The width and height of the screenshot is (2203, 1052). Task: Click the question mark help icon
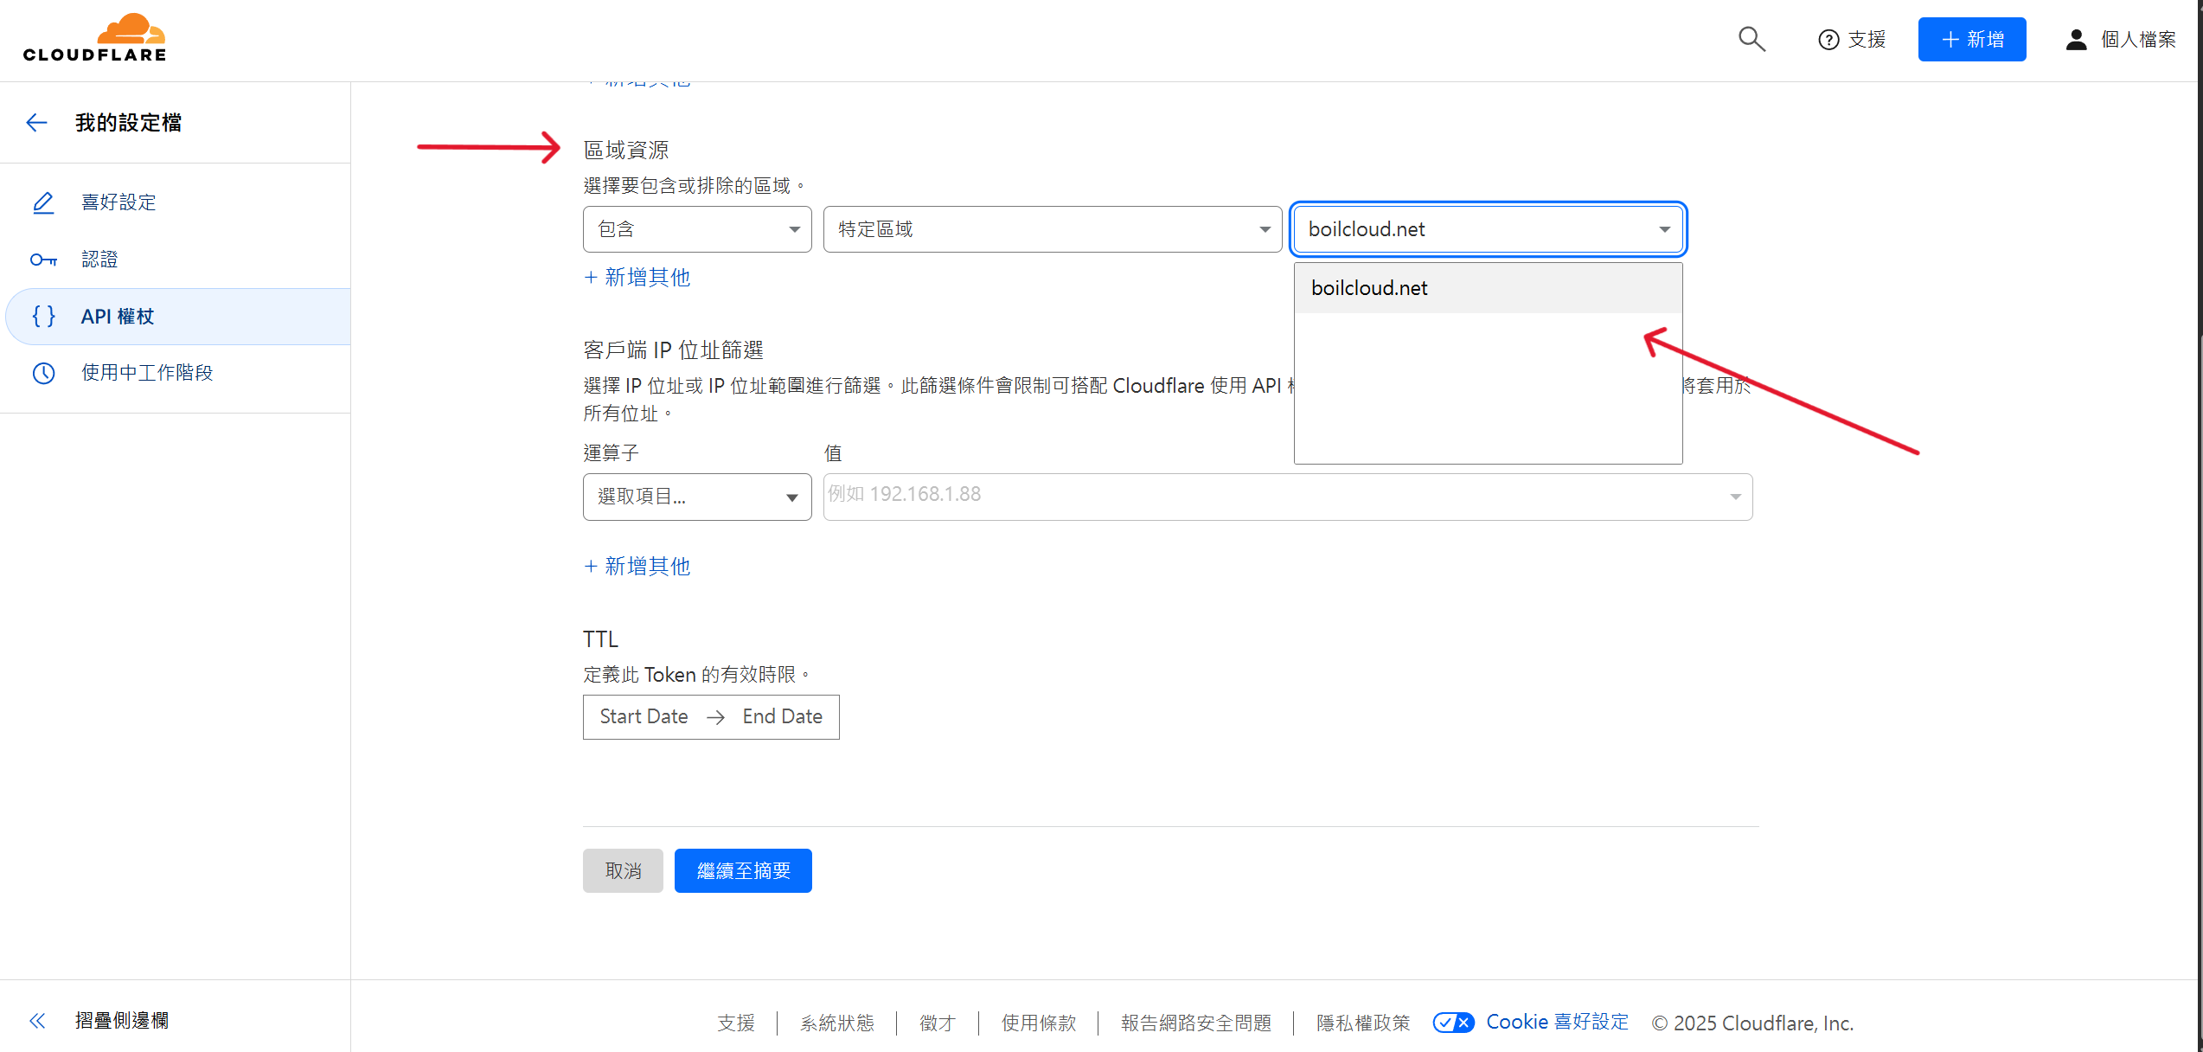[1828, 40]
